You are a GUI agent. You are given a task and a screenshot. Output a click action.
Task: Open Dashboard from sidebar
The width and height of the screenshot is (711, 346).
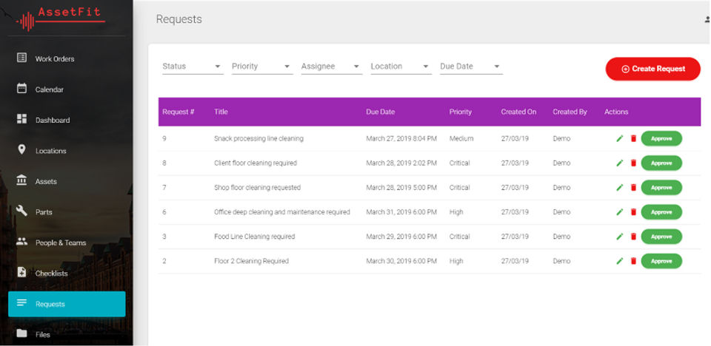tap(67, 120)
